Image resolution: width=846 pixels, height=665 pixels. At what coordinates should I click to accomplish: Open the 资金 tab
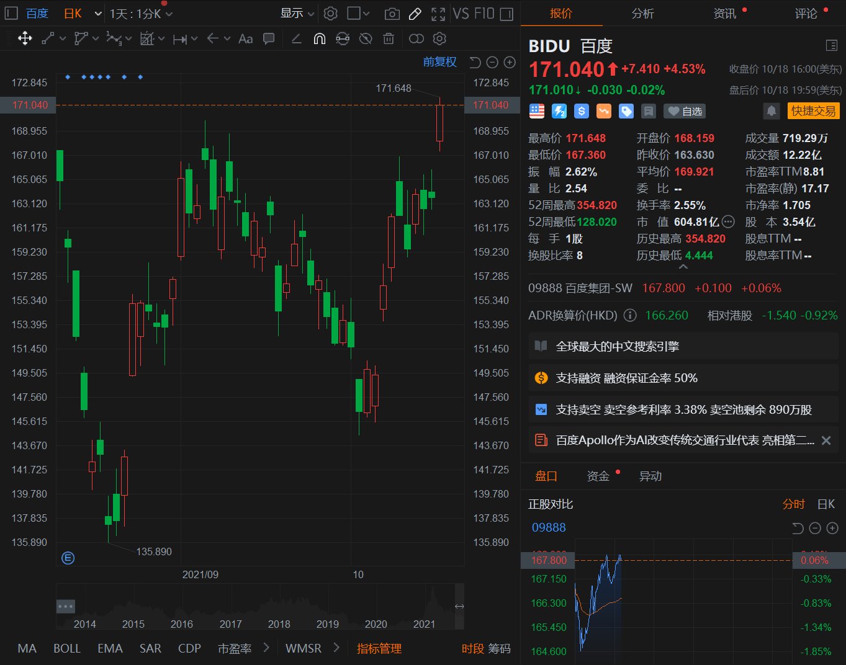coord(598,476)
